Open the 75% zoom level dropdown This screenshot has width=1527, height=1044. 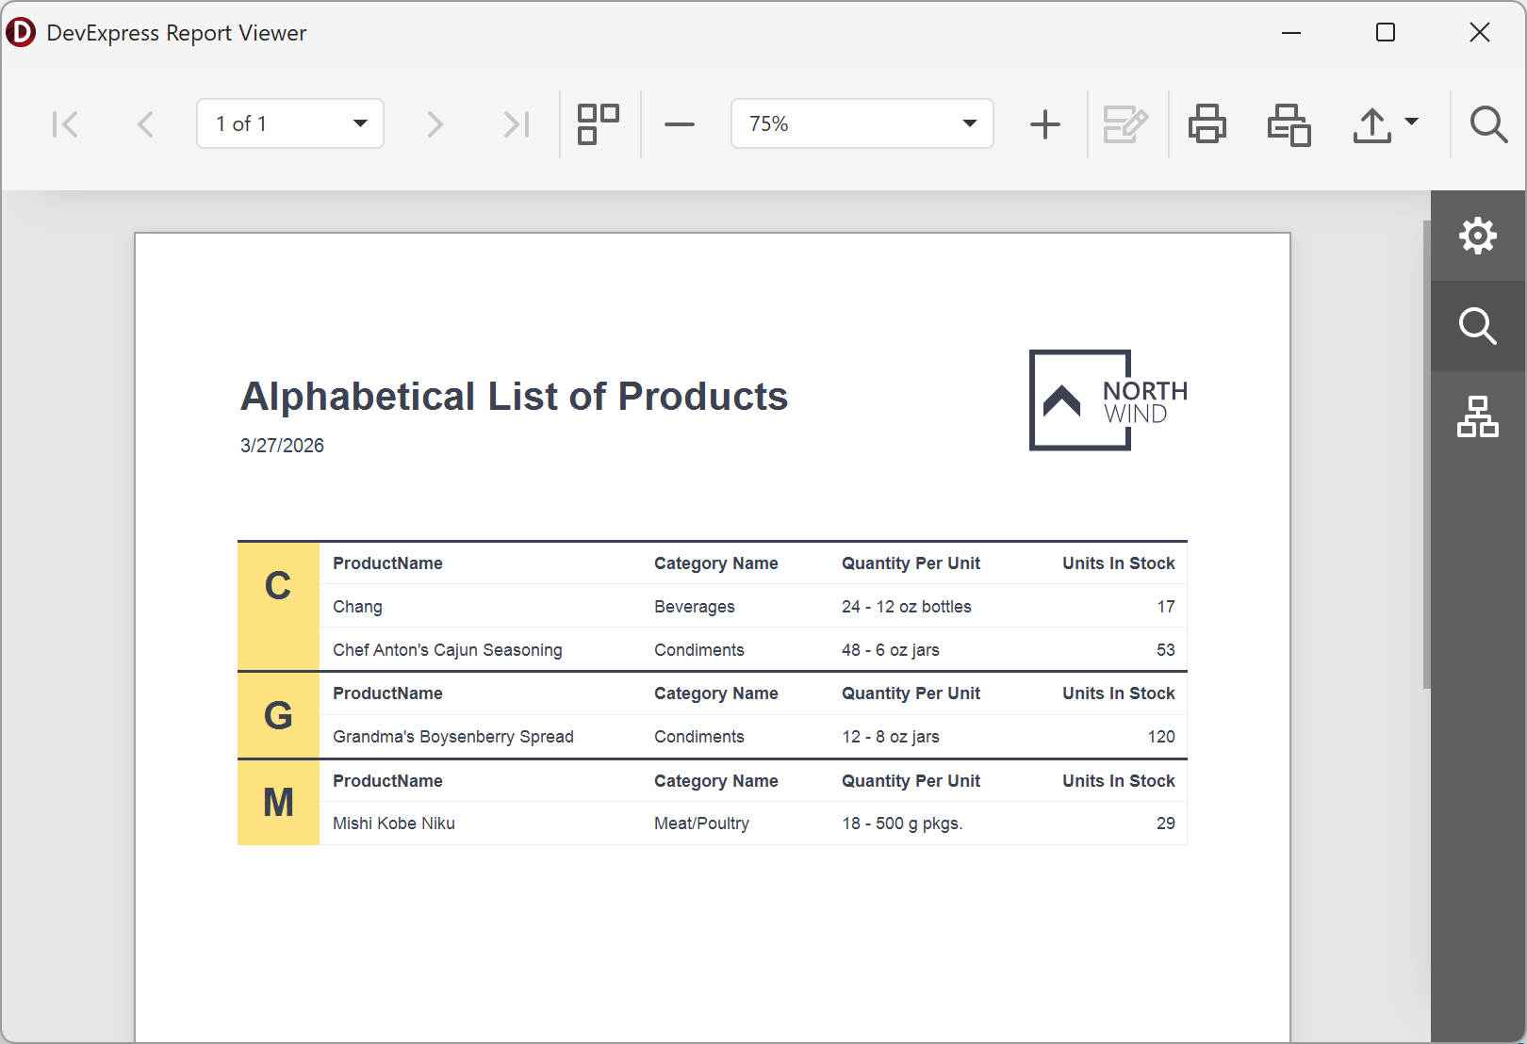(x=862, y=123)
